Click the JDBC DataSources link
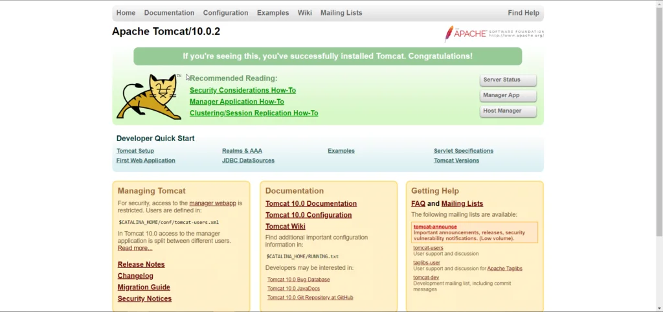 coord(248,161)
